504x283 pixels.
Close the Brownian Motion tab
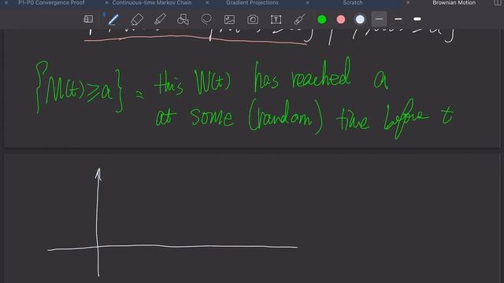pos(408,2)
